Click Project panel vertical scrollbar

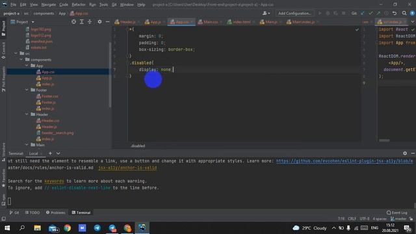[x=110, y=75]
